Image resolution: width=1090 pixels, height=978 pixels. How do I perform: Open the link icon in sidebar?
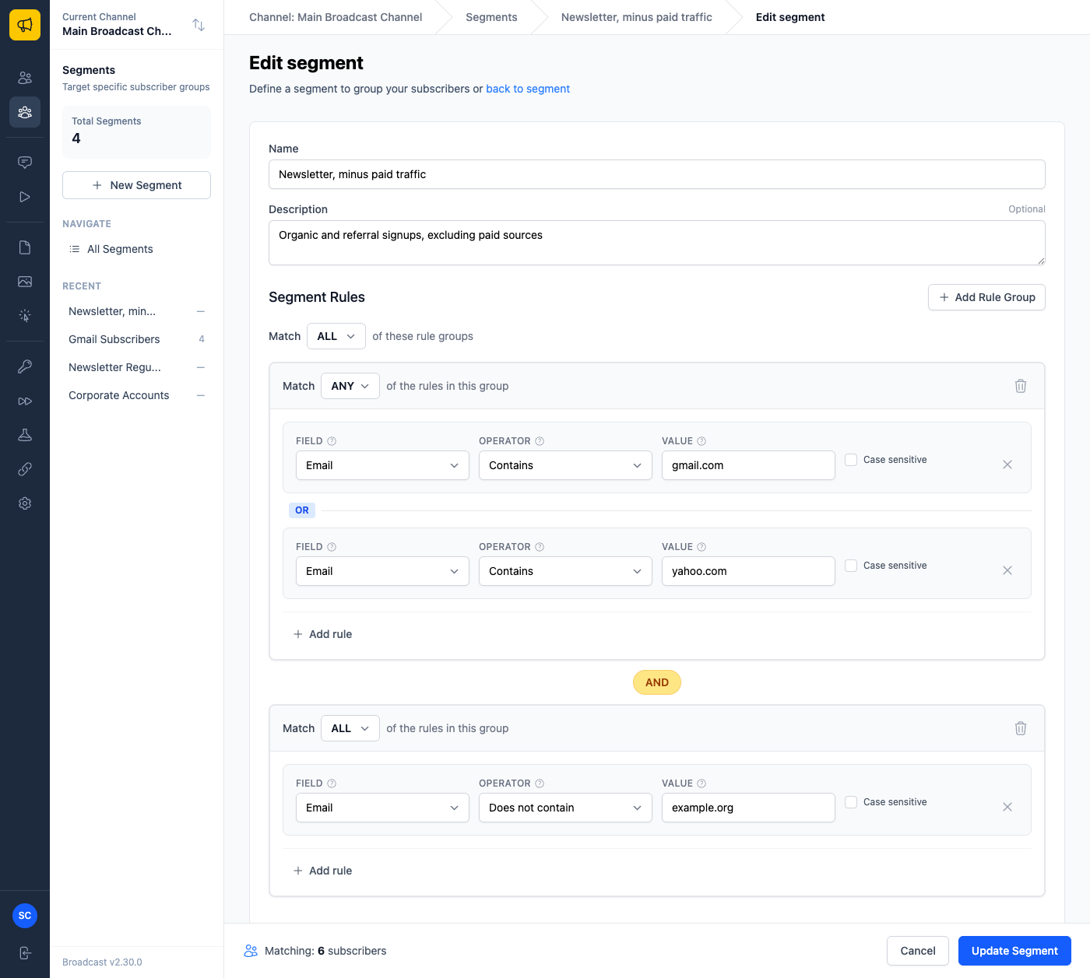[25, 469]
